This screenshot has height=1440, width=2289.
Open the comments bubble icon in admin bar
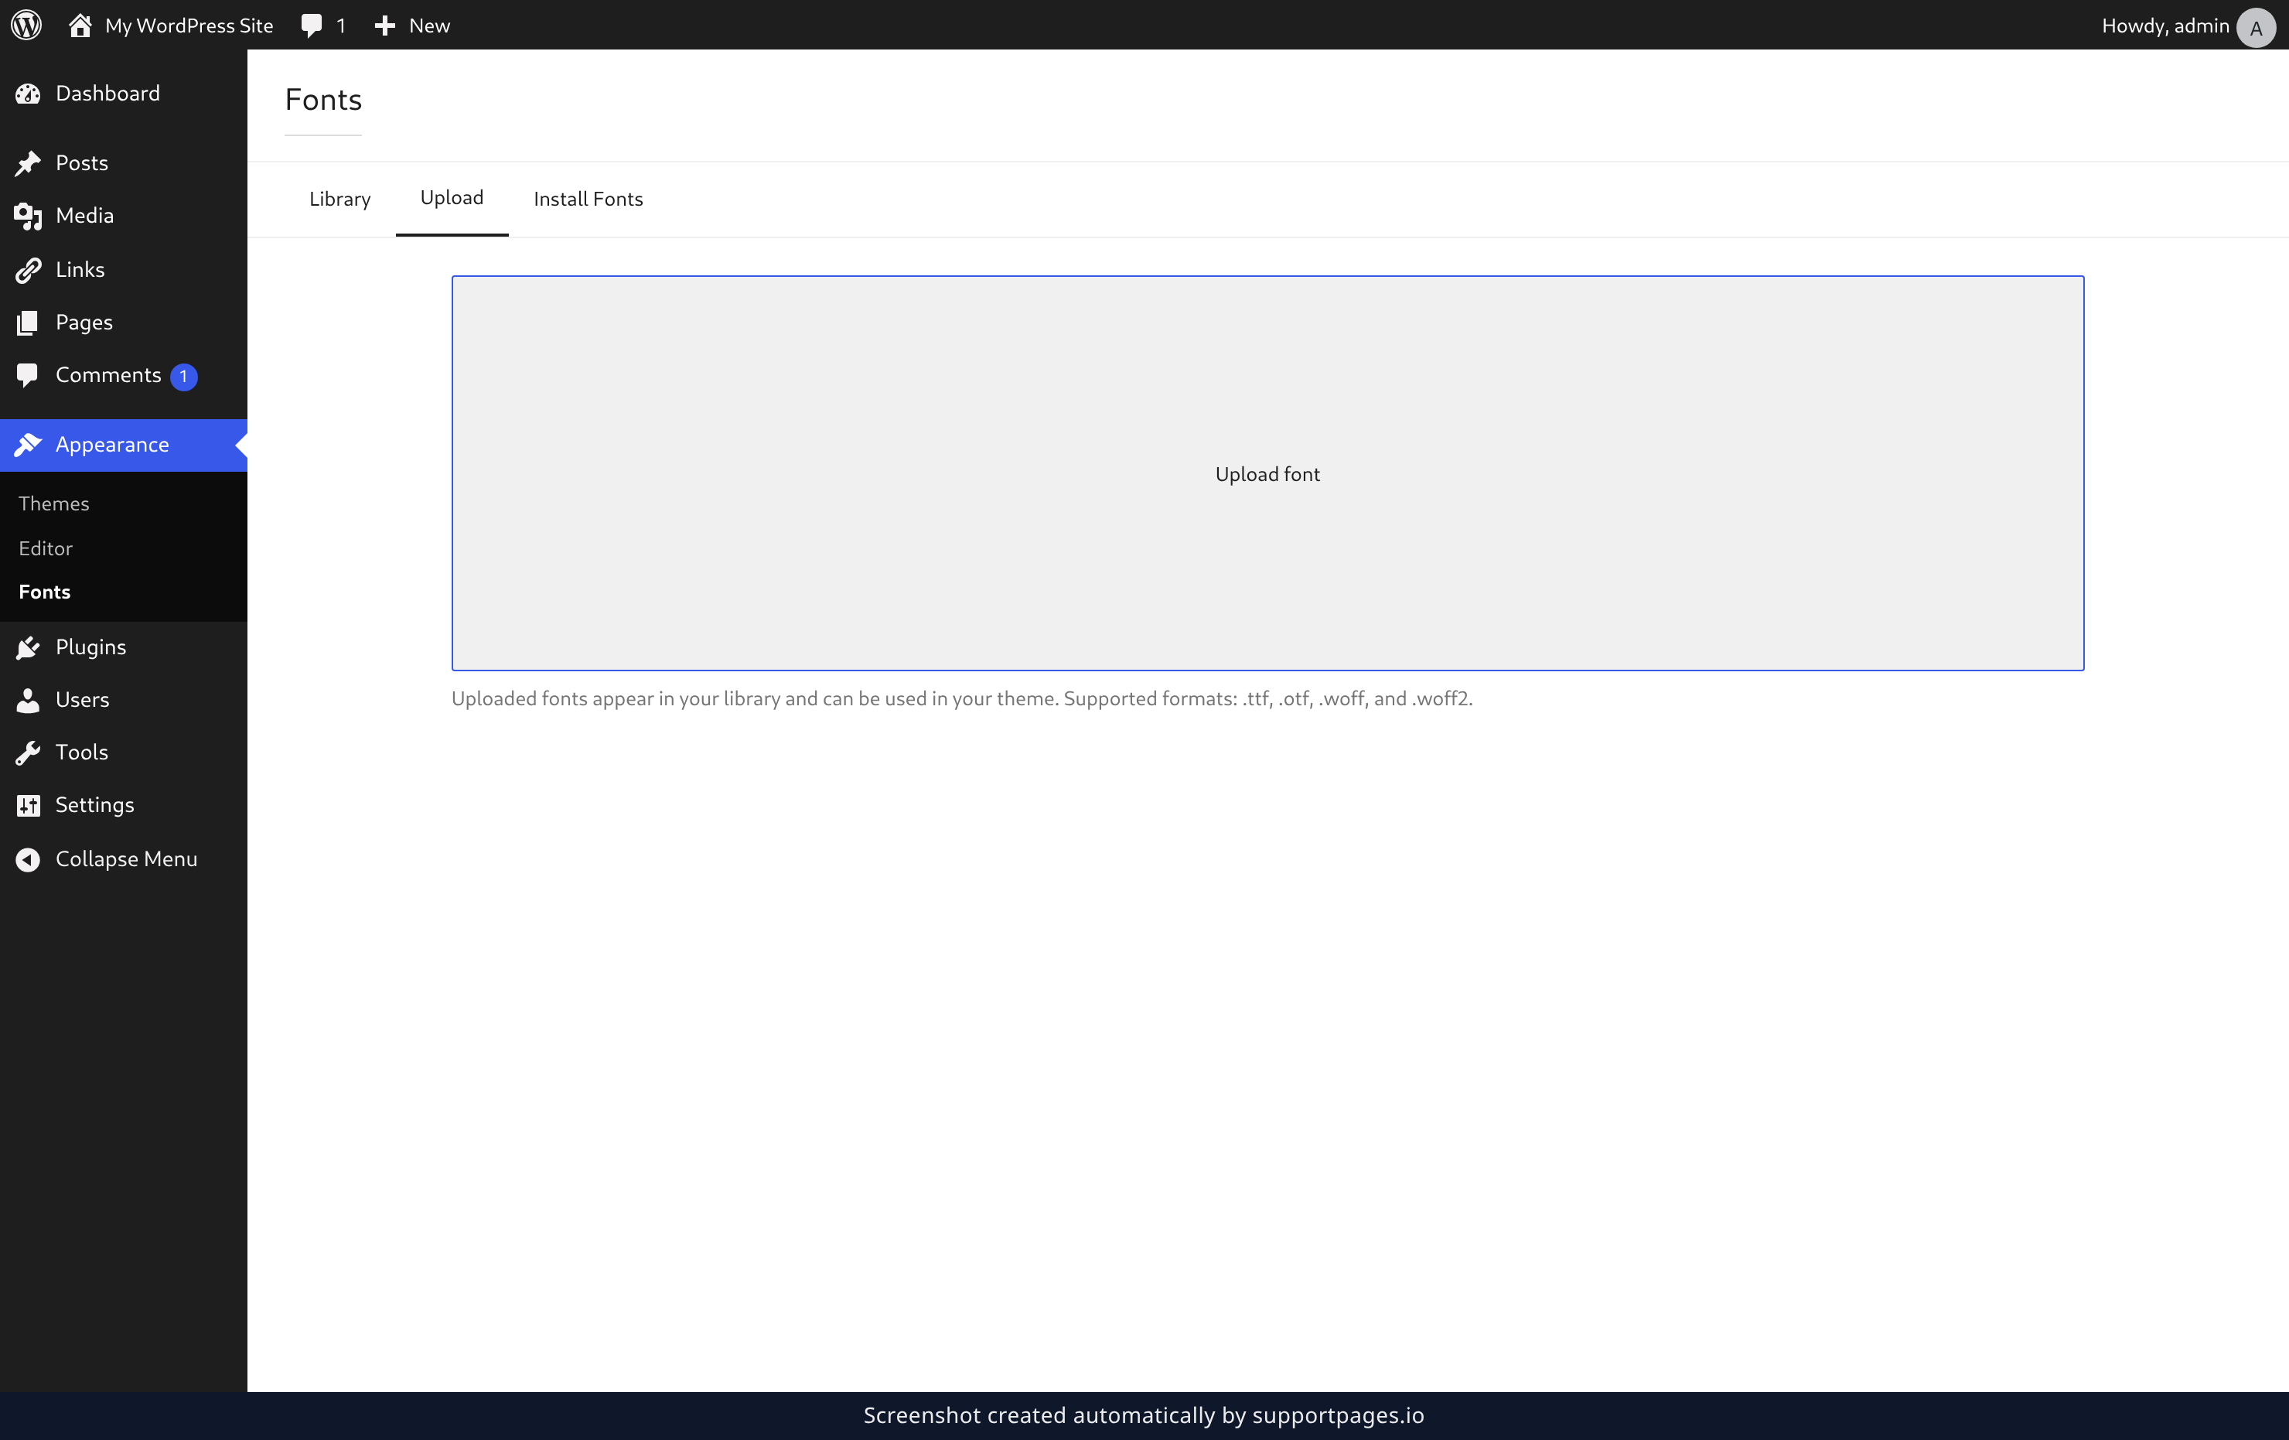click(x=312, y=26)
